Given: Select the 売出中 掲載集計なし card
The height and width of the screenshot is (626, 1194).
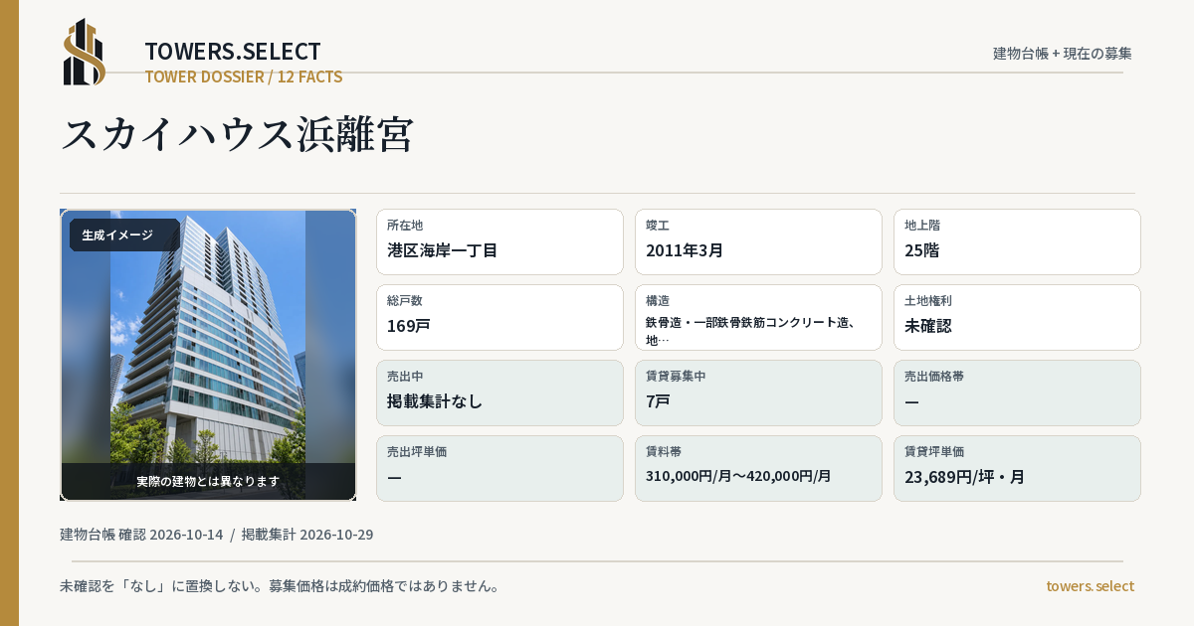Looking at the screenshot, I should coord(499,392).
